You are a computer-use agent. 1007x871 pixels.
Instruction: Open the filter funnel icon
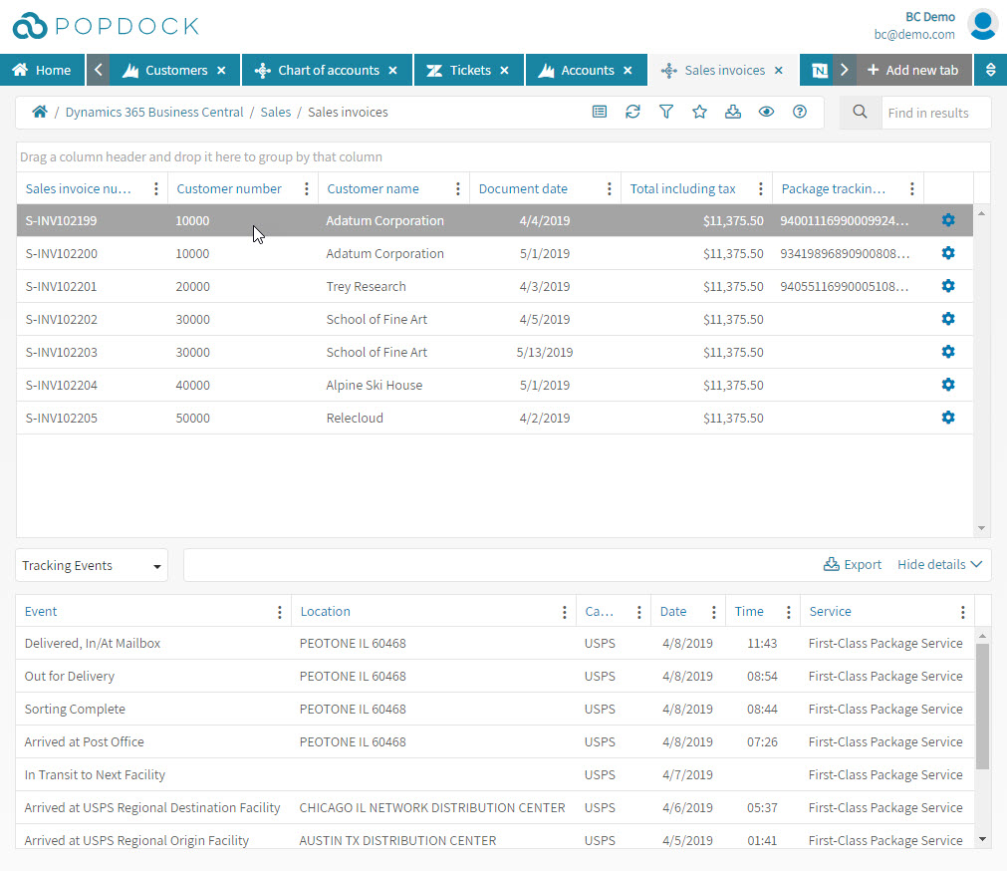(x=666, y=112)
